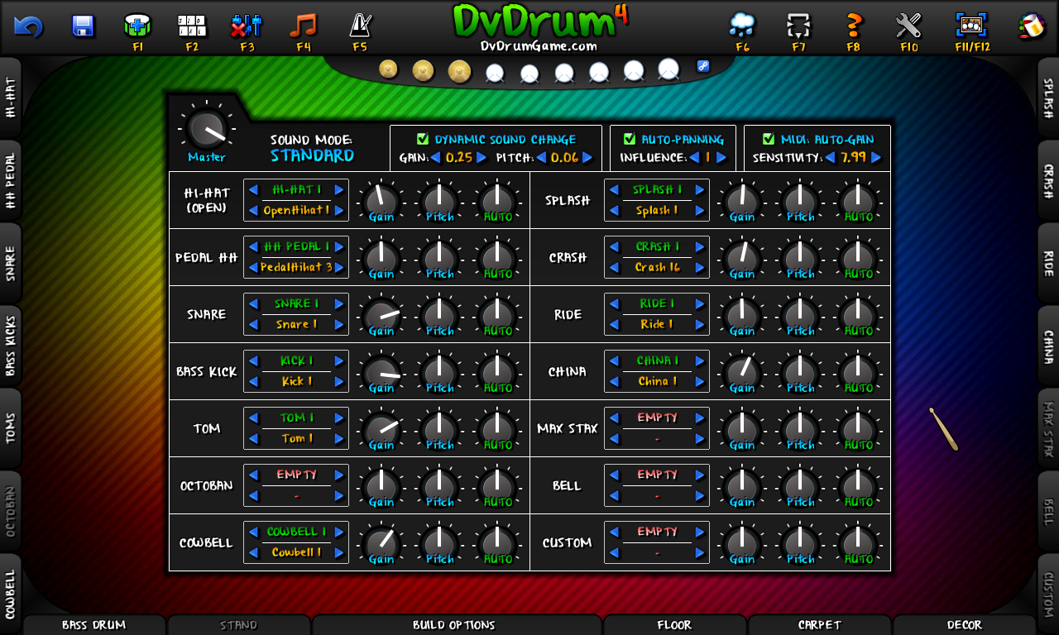Click the F7 screen capture frame icon
The image size is (1059, 635).
(798, 26)
